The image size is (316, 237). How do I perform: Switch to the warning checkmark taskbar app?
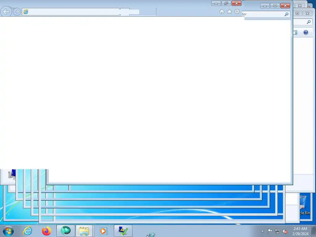[123, 231]
